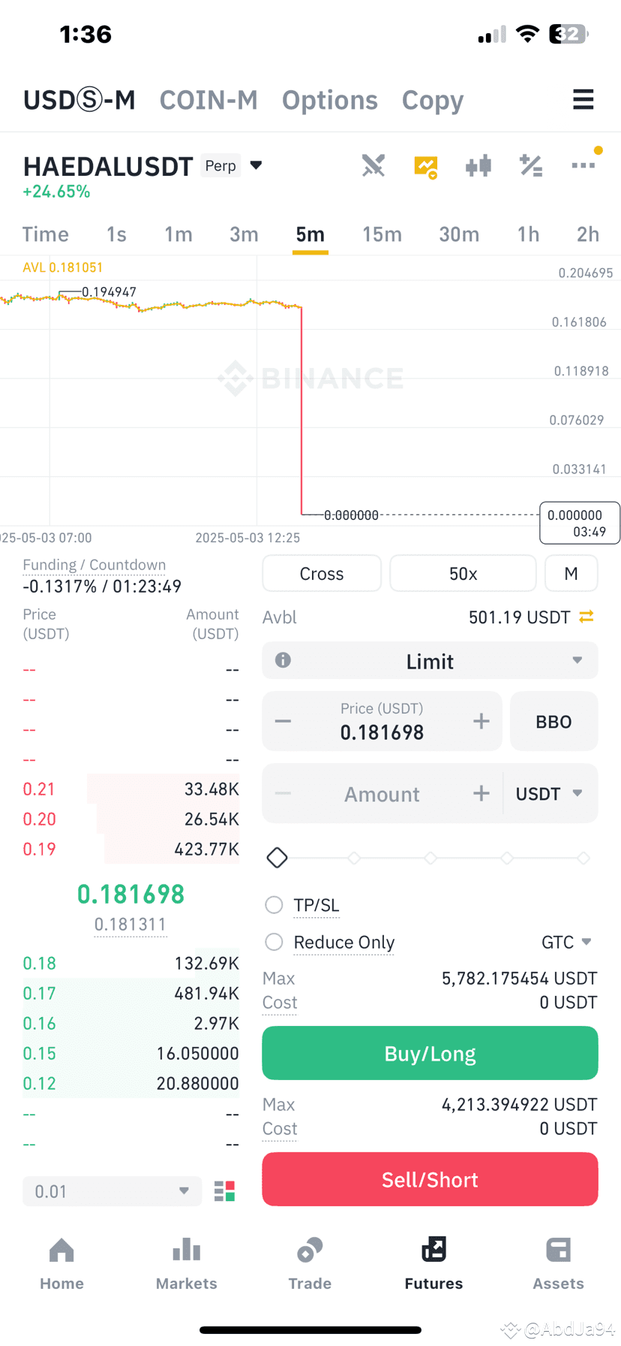Open the percentage calculator icon

click(x=531, y=165)
